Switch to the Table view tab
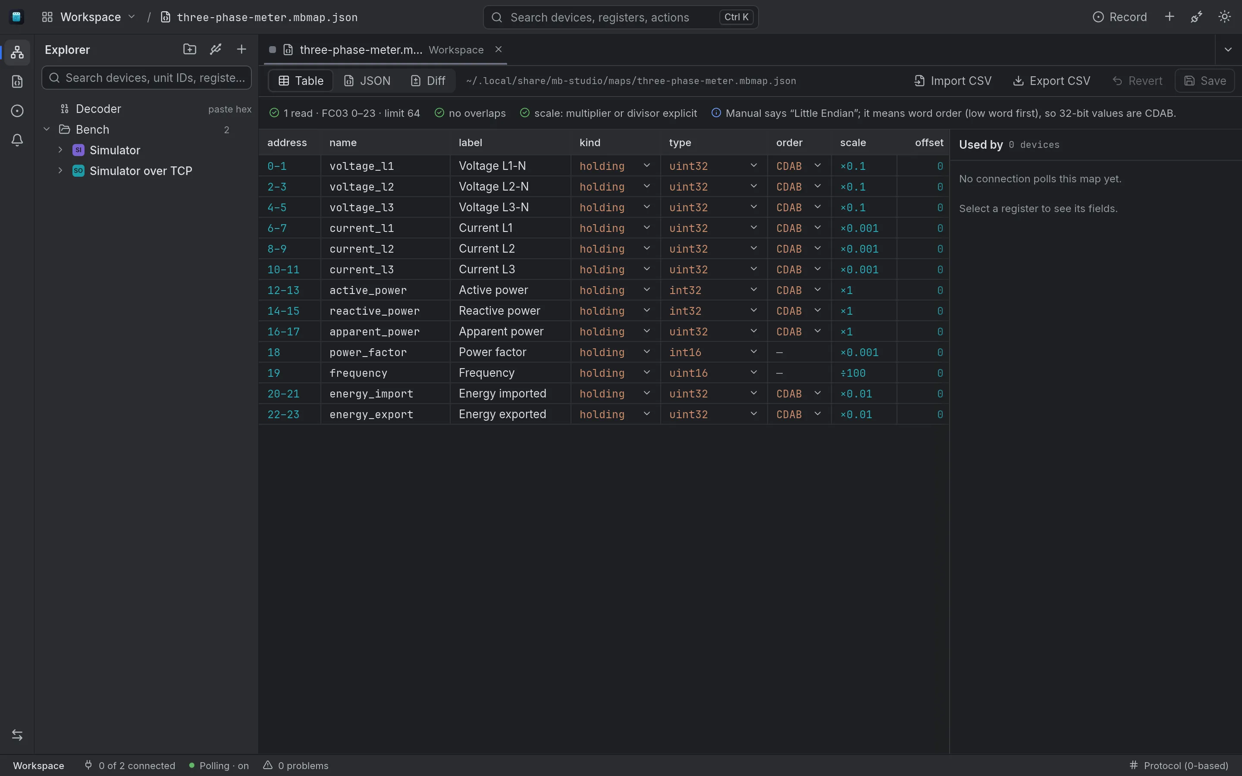Image resolution: width=1242 pixels, height=776 pixels. [x=301, y=81]
